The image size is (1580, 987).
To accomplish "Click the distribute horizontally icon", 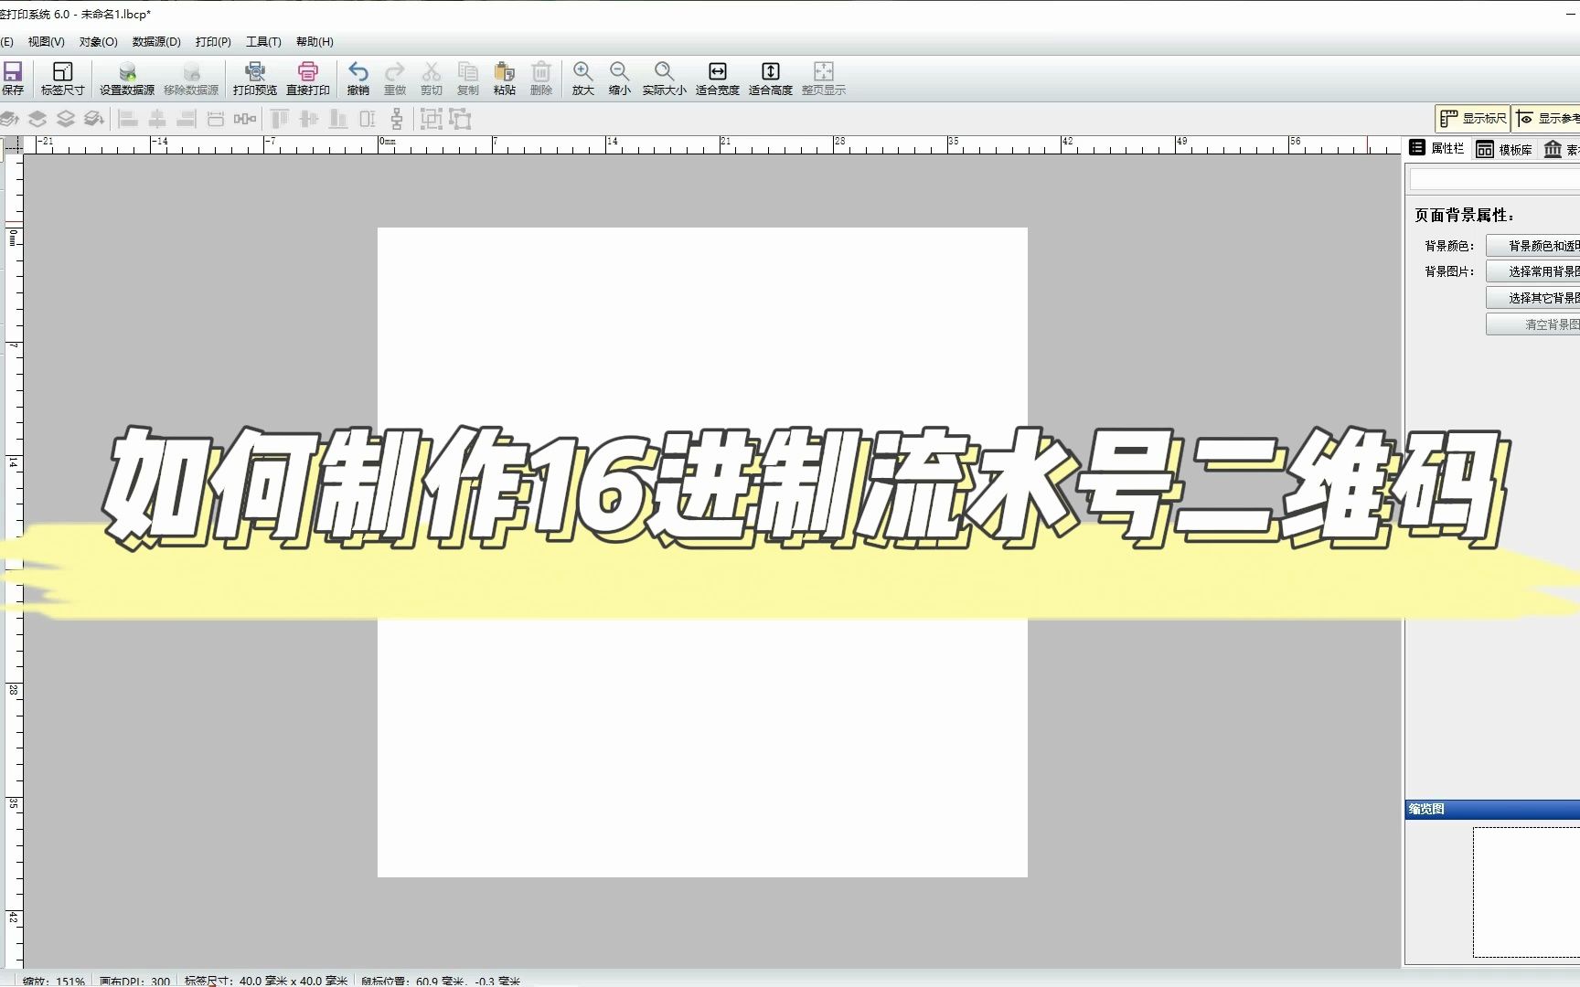I will [x=245, y=119].
